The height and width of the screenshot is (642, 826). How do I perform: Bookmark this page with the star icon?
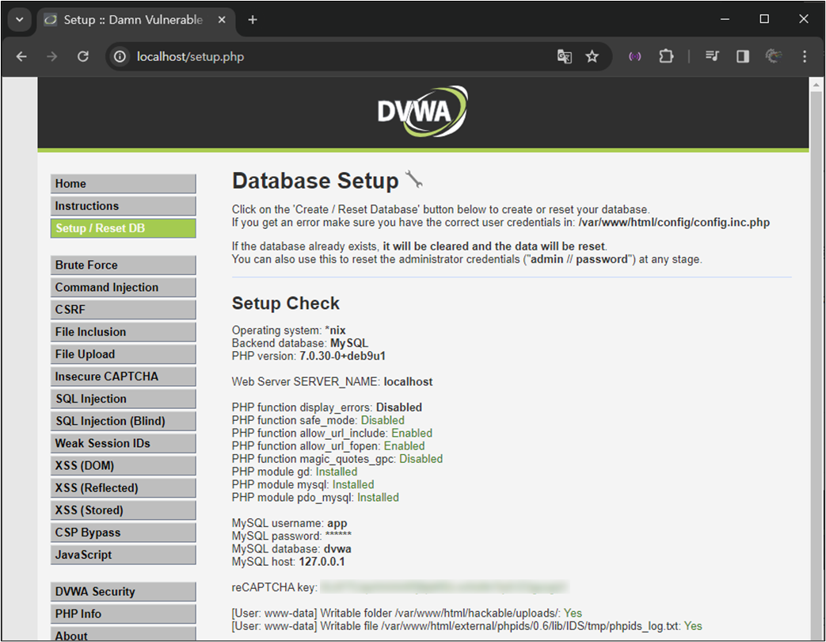pyautogui.click(x=592, y=56)
